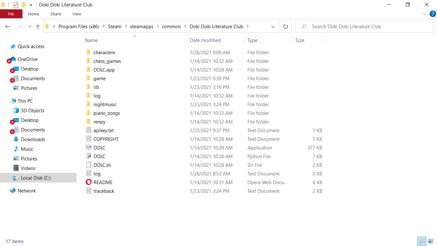Click the blue Help question mark icon
Image resolution: width=437 pixels, height=246 pixels.
pos(433,14)
